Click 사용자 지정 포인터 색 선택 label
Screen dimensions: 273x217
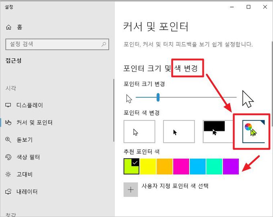175,186
